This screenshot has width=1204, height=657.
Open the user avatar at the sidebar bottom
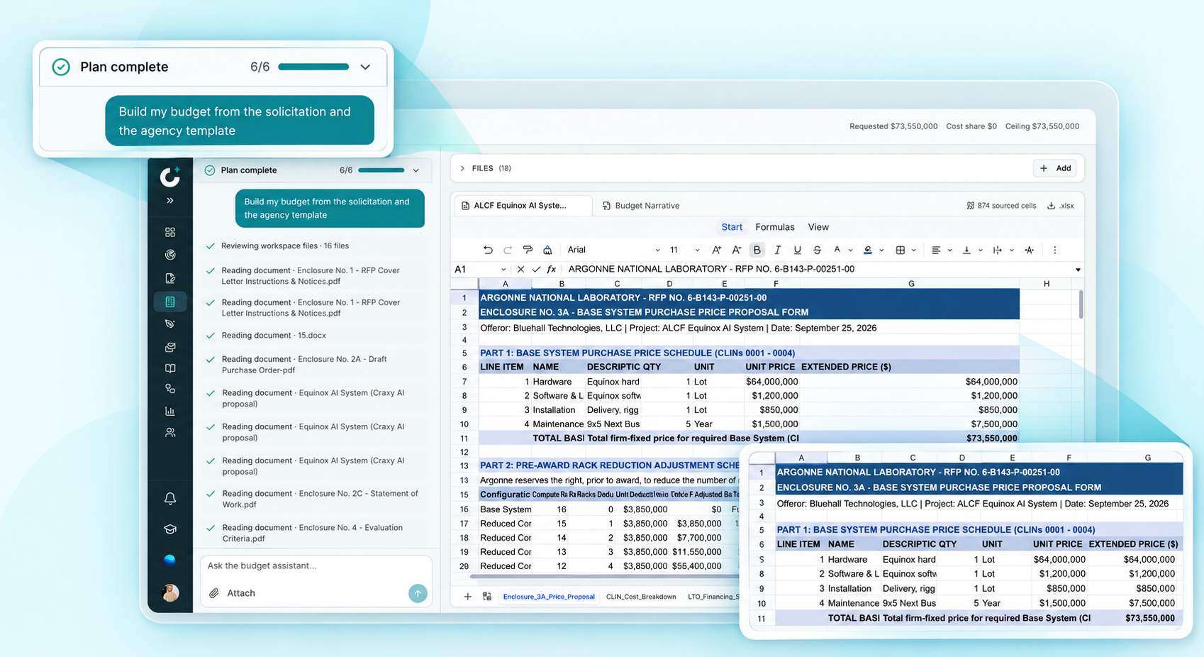point(170,593)
